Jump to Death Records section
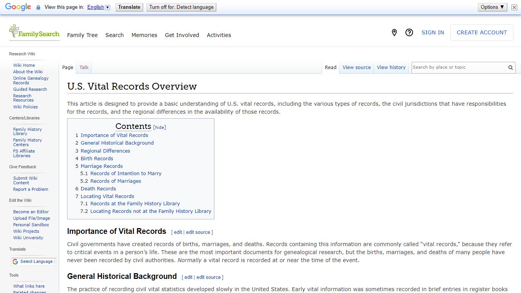 [98, 188]
